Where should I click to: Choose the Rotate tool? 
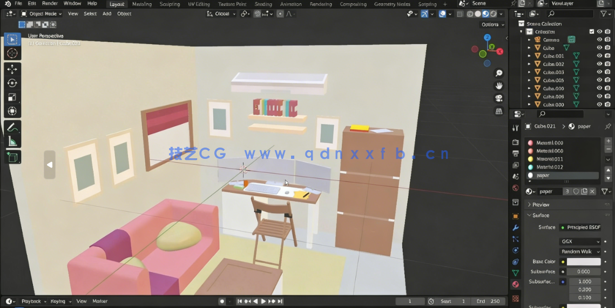point(12,83)
